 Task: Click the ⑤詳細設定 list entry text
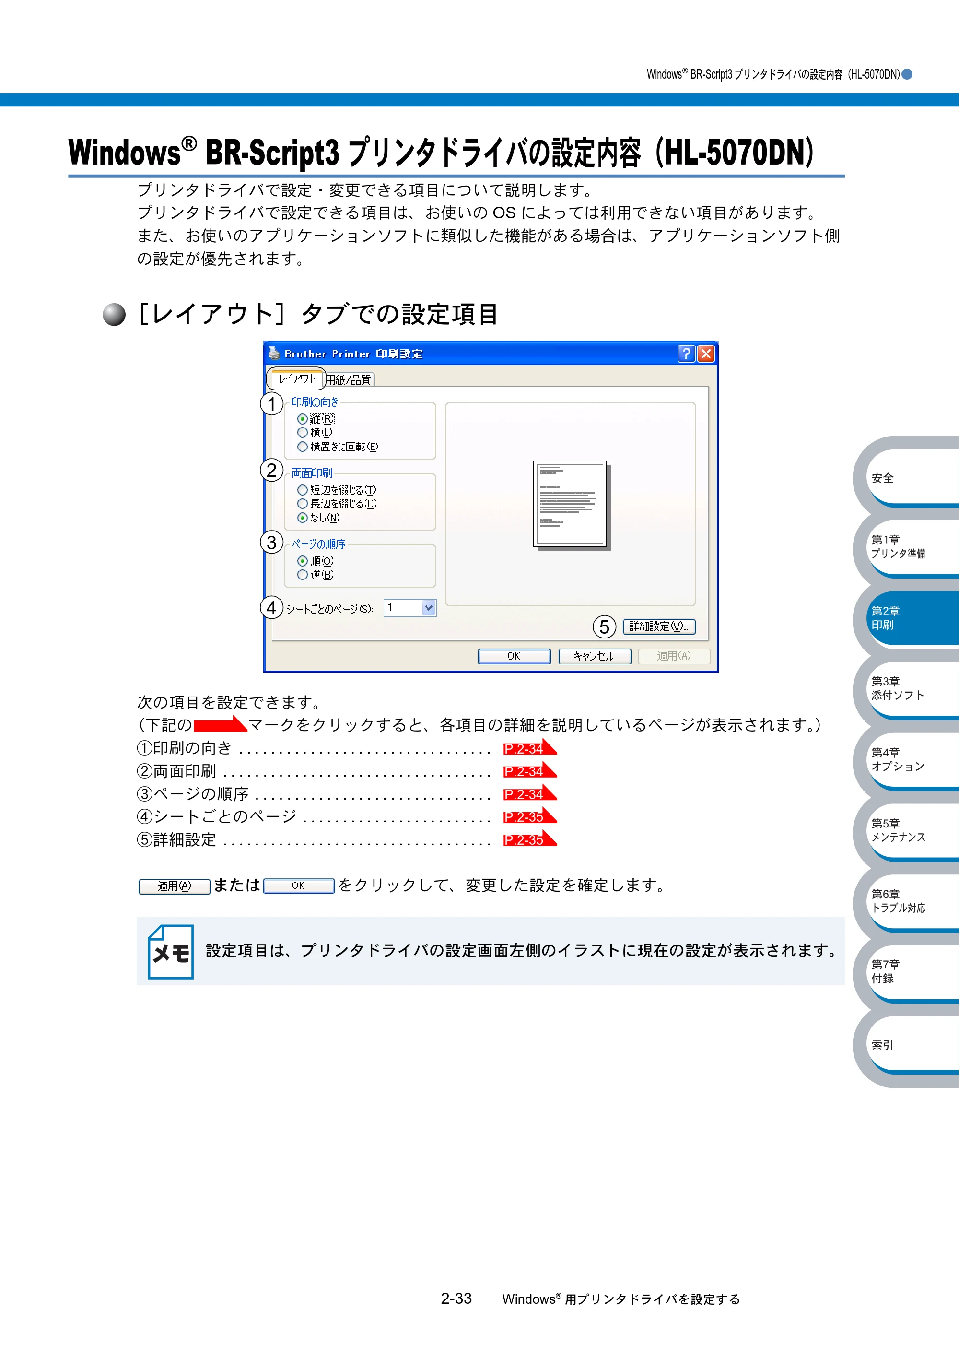tap(176, 839)
